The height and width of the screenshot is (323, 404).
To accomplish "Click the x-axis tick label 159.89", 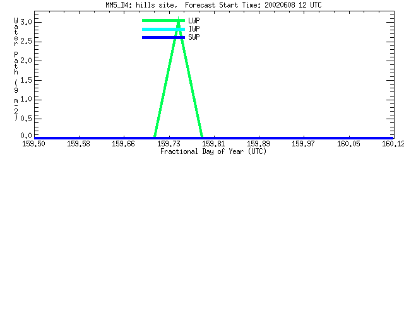I will [x=258, y=144].
